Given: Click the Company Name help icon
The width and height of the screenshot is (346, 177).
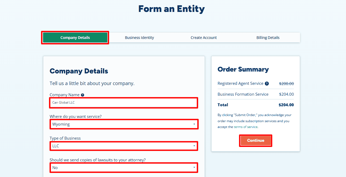Looking at the screenshot, I should [82, 95].
